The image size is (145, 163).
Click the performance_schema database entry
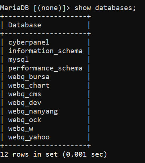[x=45, y=68]
